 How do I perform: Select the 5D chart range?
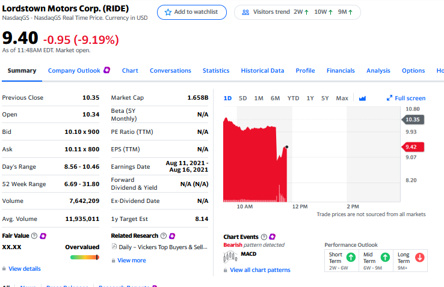(242, 98)
